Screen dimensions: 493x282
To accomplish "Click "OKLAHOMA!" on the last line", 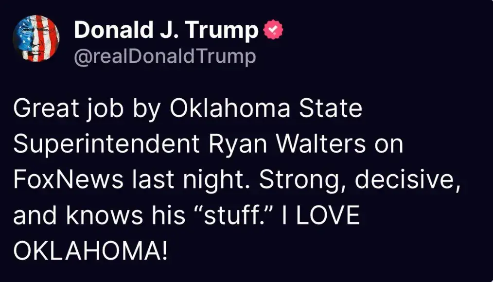I will click(91, 250).
